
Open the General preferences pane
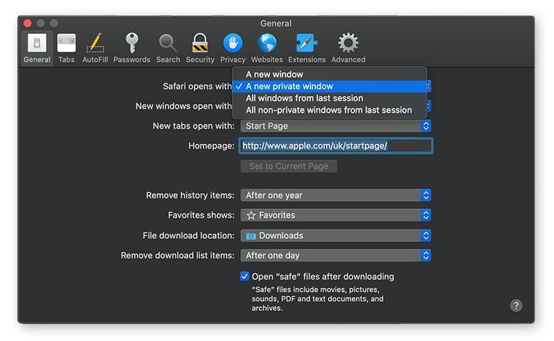37,48
